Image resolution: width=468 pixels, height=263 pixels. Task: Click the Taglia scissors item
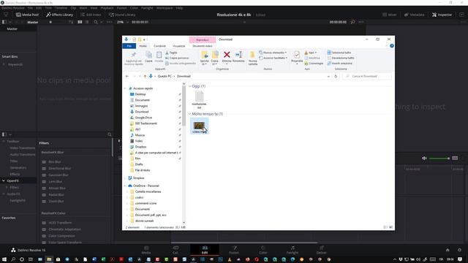(171, 53)
